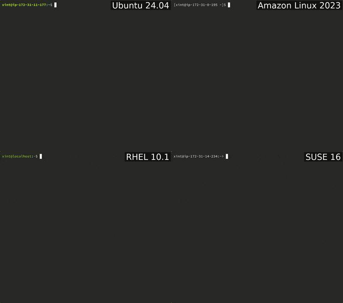Click the cursor block in the SUSE terminal
This screenshot has height=303, width=343.
coord(227,156)
